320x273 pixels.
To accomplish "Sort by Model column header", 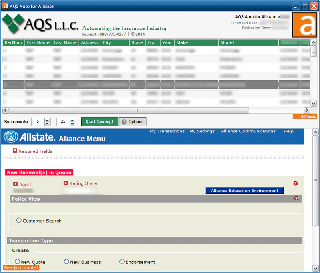I will pos(248,42).
